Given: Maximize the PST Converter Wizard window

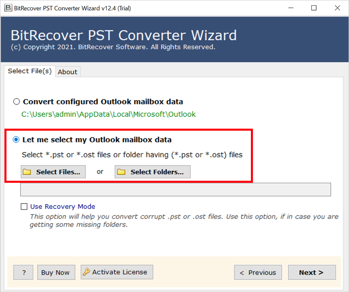Looking at the screenshot, I should coord(314,8).
